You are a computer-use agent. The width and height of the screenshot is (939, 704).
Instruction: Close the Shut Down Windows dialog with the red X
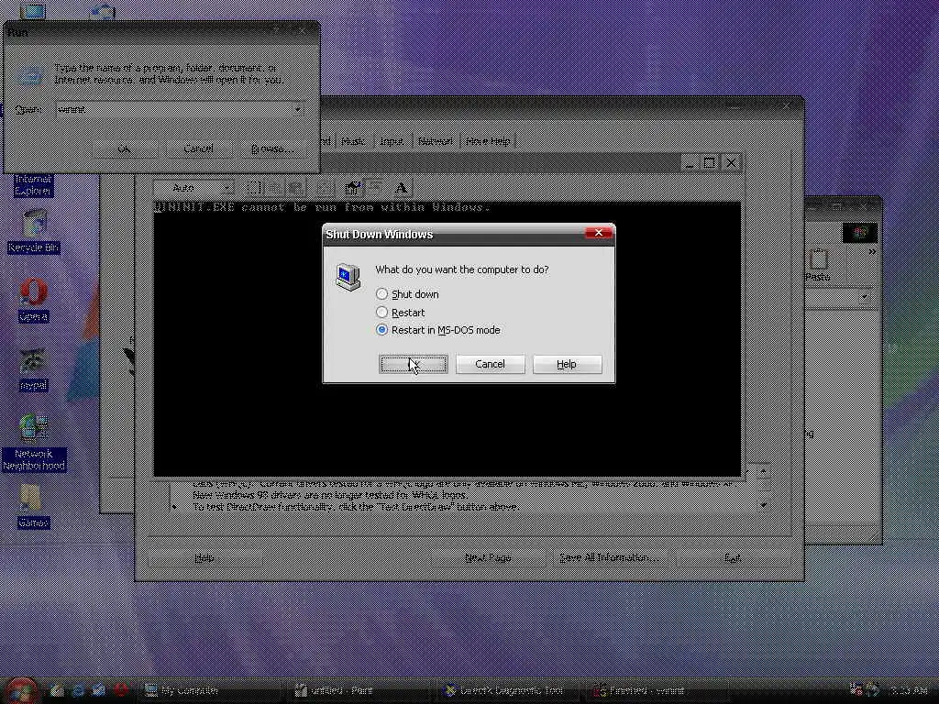click(598, 233)
